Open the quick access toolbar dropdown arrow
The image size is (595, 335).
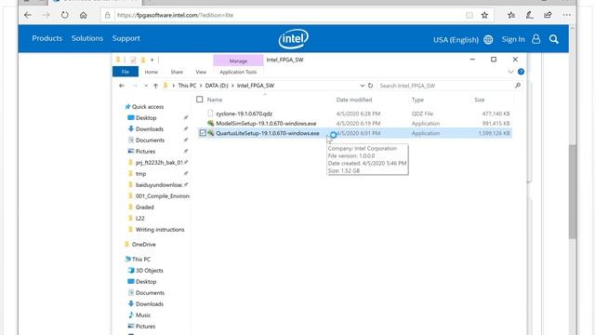tap(152, 60)
